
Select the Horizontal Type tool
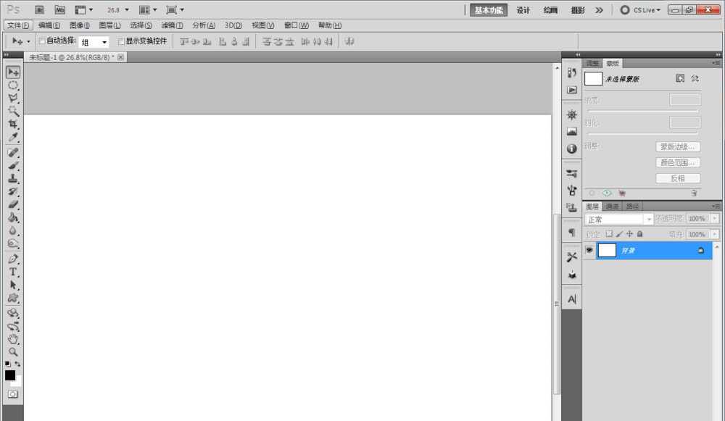[13, 272]
